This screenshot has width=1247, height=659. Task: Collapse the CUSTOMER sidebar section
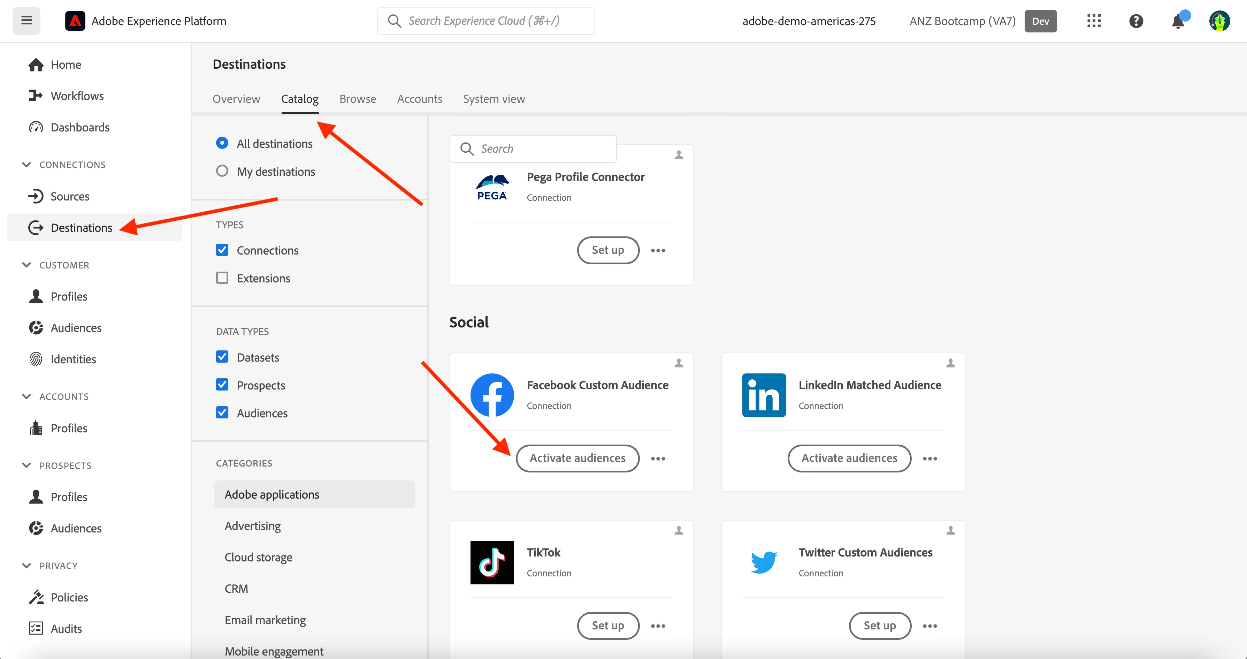coord(26,265)
